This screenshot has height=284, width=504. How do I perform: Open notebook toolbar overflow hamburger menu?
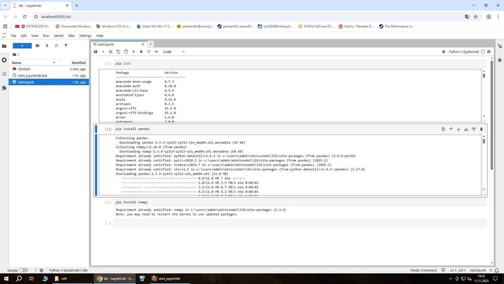(489, 51)
